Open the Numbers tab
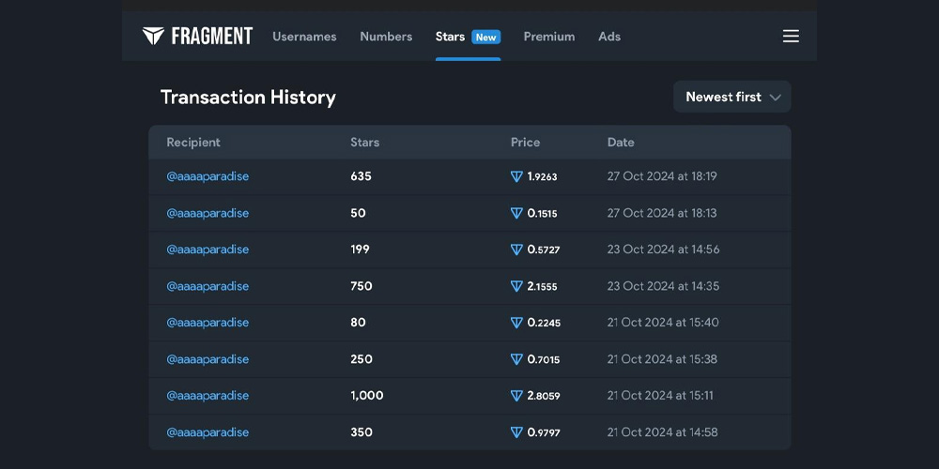 [x=386, y=37]
